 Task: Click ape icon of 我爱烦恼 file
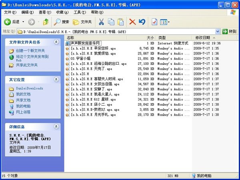pos(68,54)
